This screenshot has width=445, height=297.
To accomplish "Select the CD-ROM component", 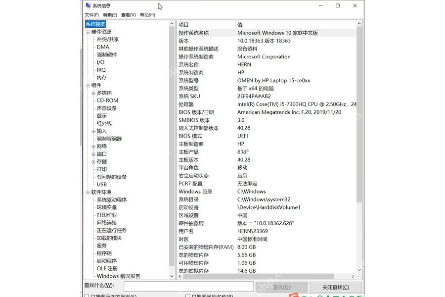I will click(x=107, y=100).
